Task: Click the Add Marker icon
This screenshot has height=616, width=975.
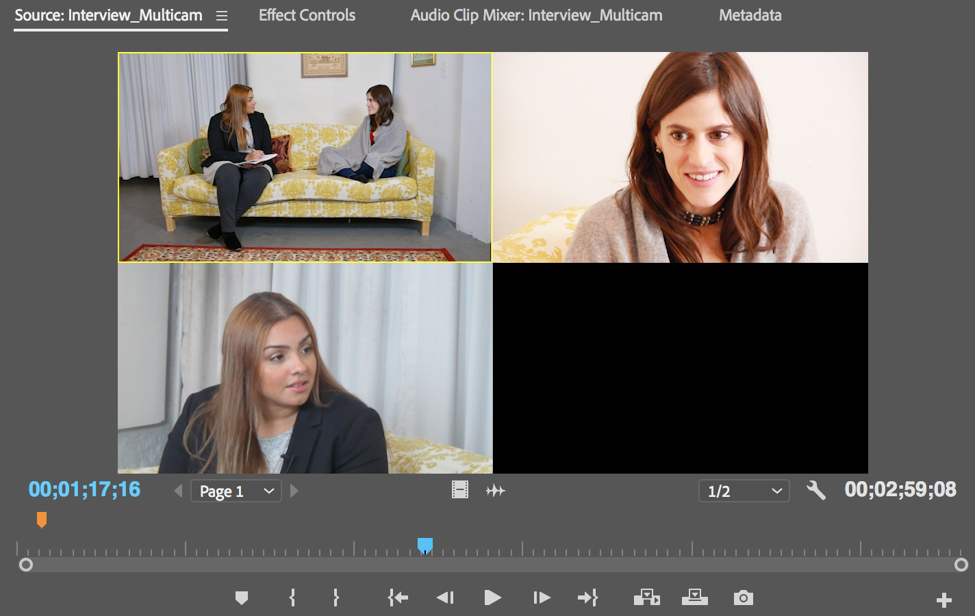Action: pos(241,598)
